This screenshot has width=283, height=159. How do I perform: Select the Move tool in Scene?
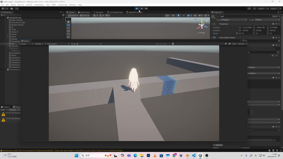[x=68, y=25]
